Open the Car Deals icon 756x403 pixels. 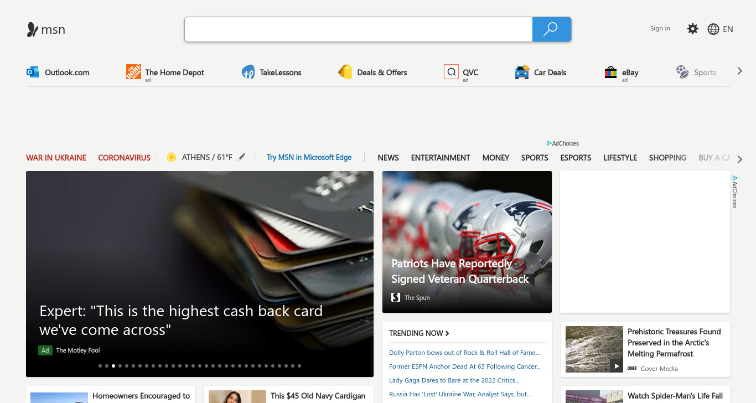(x=522, y=72)
